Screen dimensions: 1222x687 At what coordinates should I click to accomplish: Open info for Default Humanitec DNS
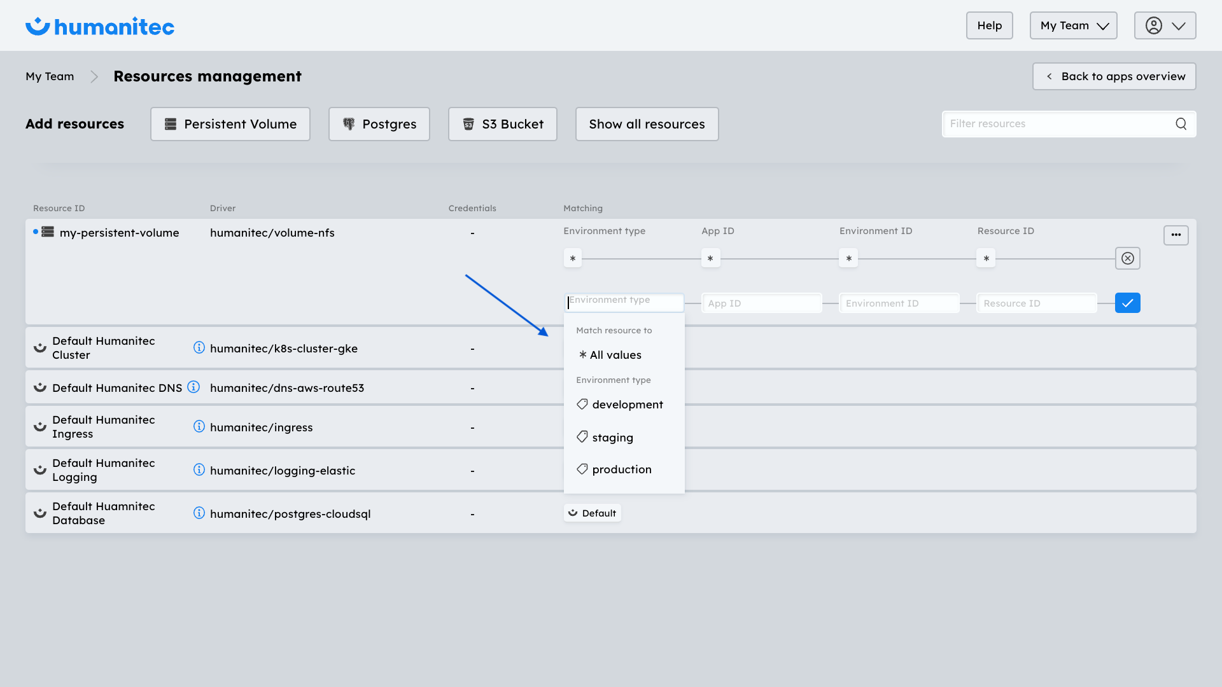tap(193, 387)
